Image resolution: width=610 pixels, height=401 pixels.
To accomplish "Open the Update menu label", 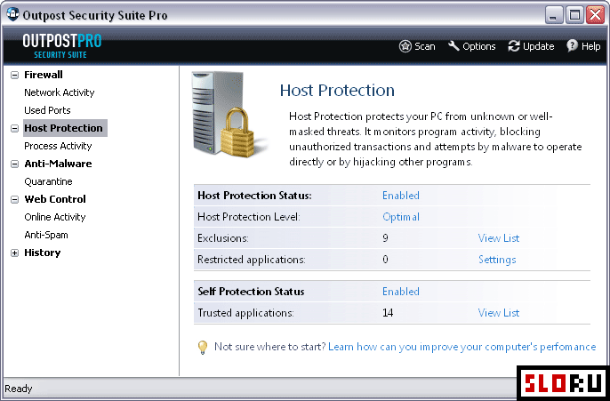I will (x=539, y=46).
